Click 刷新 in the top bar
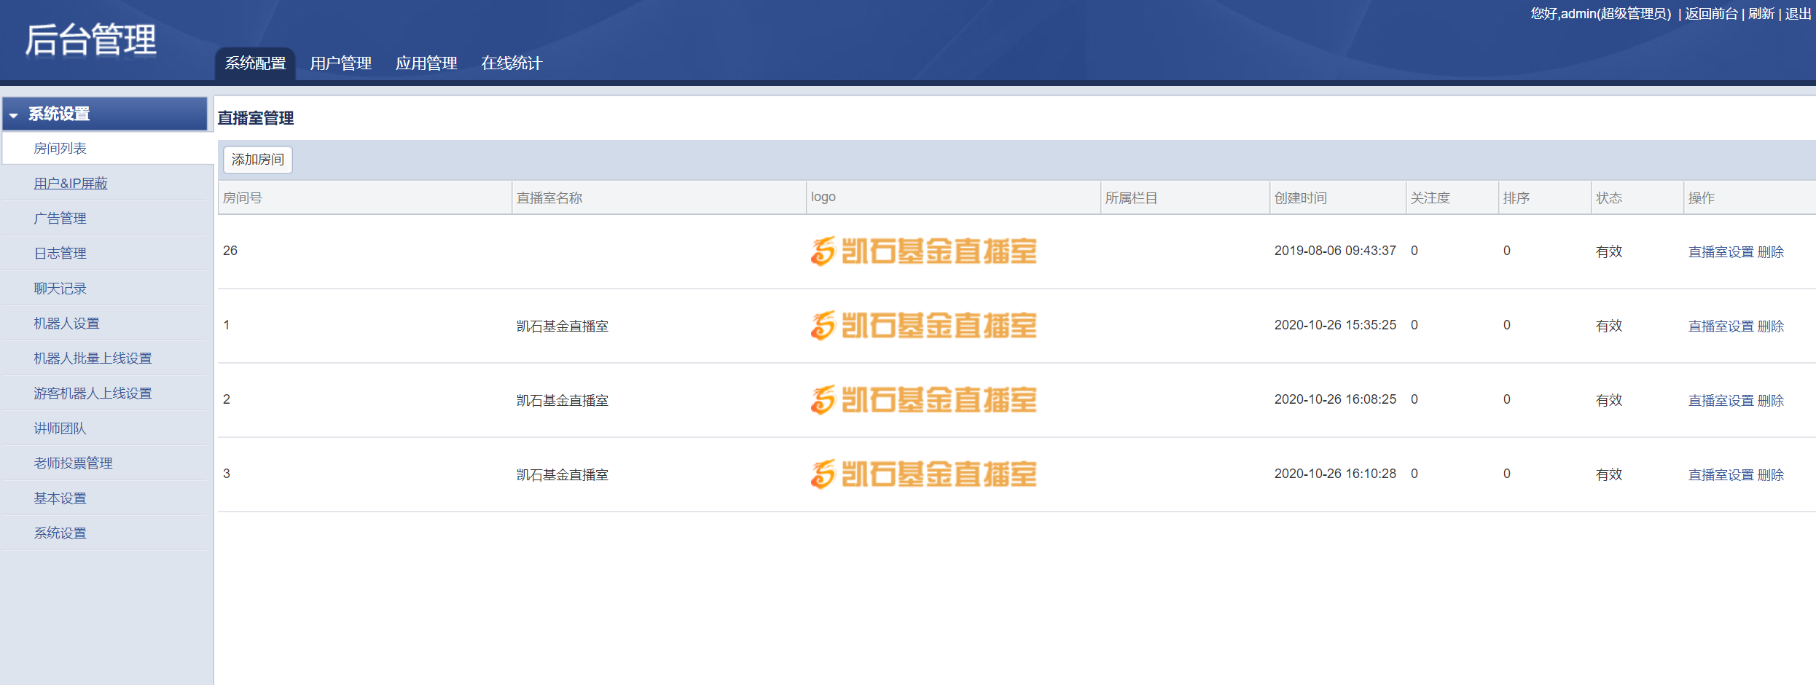This screenshot has width=1816, height=685. [x=1761, y=14]
